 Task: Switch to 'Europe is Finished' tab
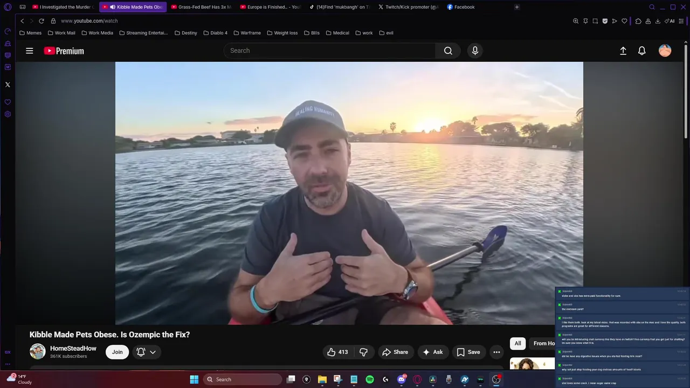[271, 7]
